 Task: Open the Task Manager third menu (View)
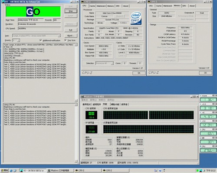pos(102,100)
